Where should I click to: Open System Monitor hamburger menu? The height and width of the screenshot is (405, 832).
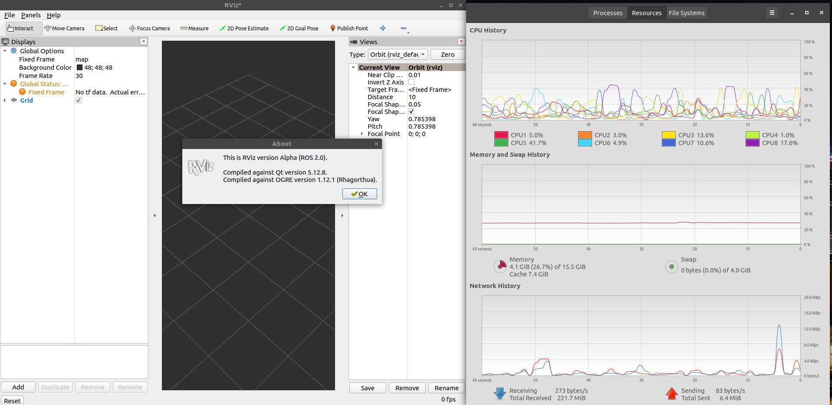(772, 13)
